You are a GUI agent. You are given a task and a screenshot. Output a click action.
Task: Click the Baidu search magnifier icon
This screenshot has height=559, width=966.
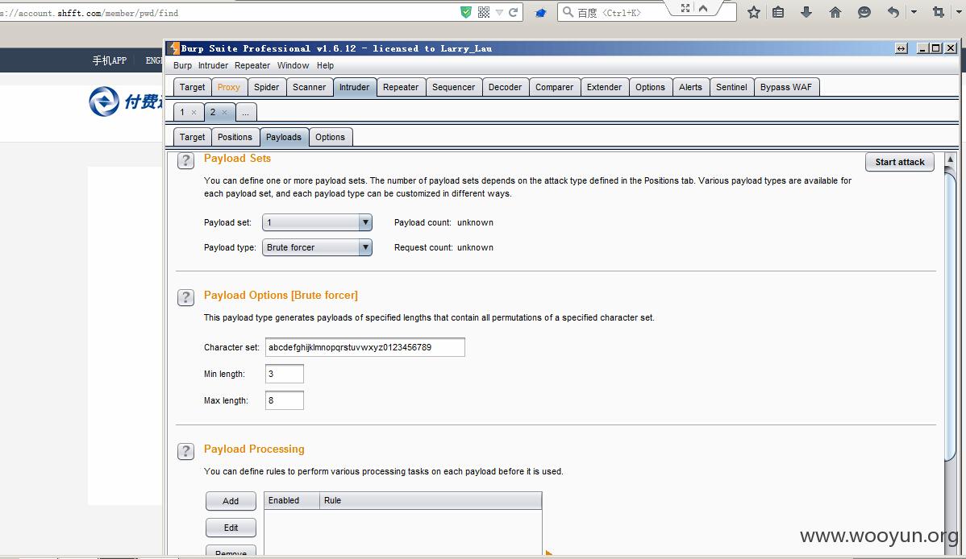[x=568, y=12]
